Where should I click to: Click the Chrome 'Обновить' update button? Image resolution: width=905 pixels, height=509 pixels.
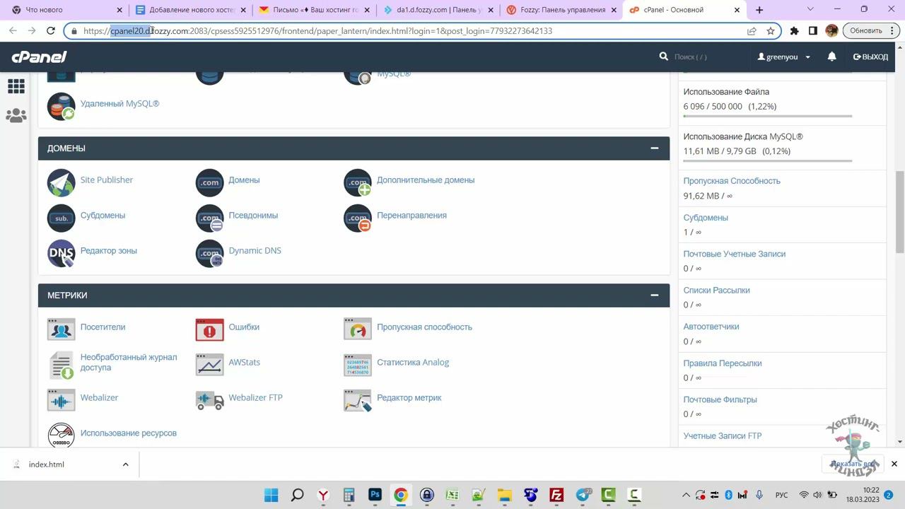[x=871, y=30]
